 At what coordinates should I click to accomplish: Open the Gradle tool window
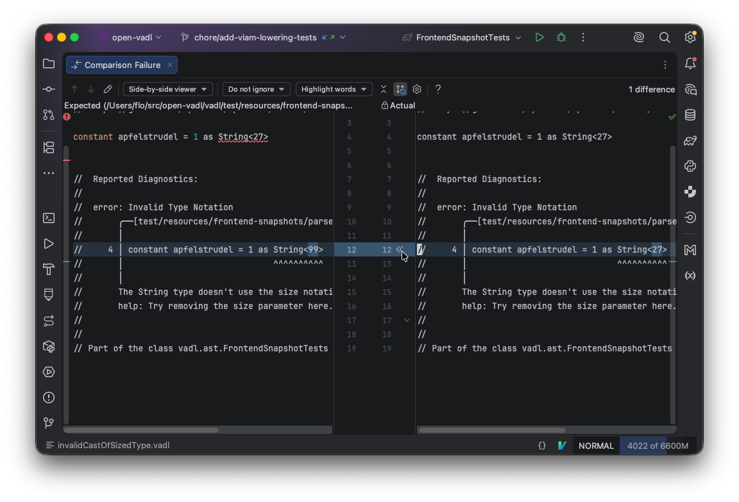pyautogui.click(x=690, y=140)
